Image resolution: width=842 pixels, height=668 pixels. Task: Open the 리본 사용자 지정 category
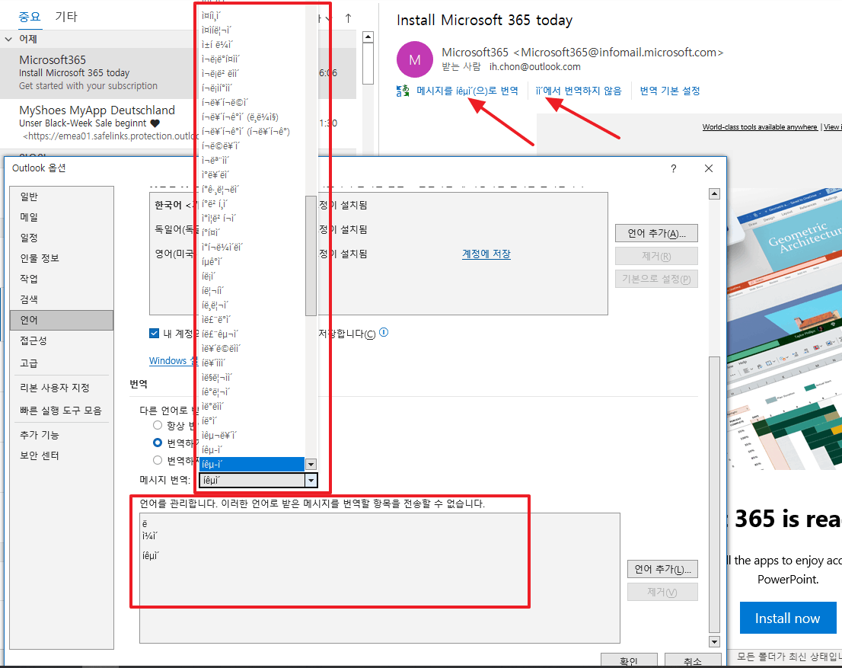point(62,388)
